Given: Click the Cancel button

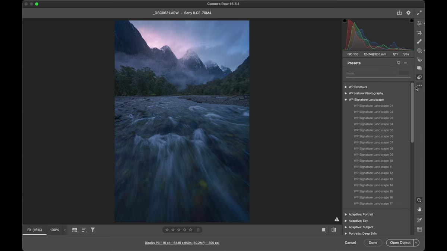Looking at the screenshot, I should pyautogui.click(x=350, y=243).
